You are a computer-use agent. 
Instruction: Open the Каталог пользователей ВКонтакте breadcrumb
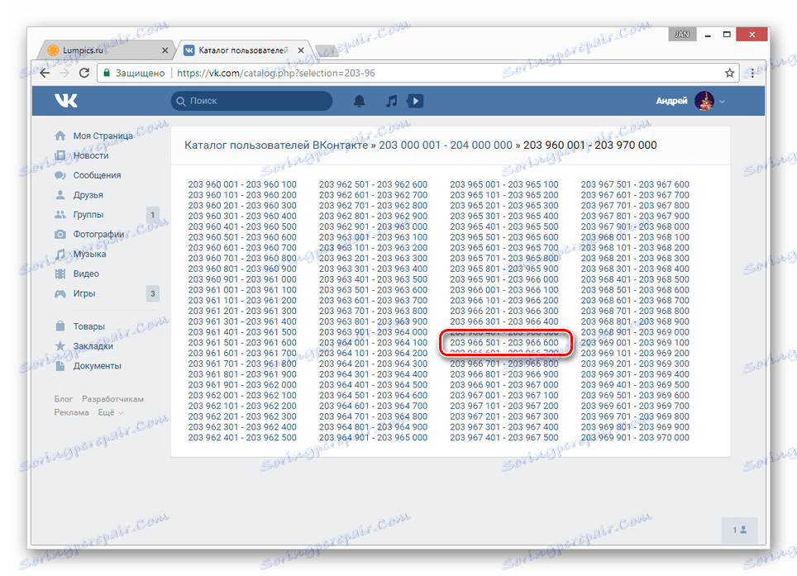pyautogui.click(x=276, y=145)
